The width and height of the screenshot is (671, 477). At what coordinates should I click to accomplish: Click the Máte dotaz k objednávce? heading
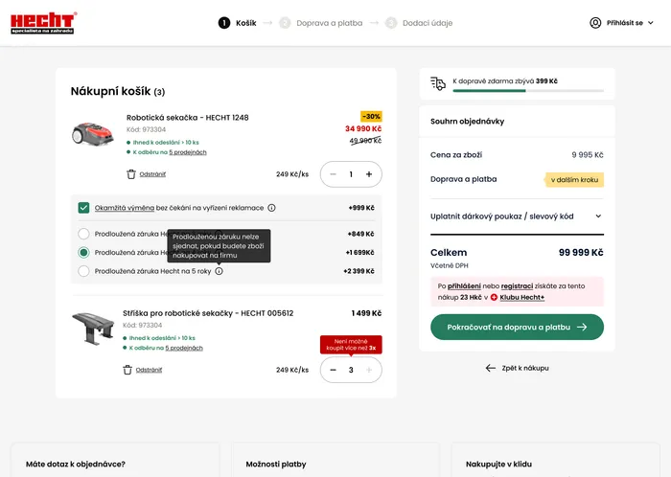pos(76,465)
